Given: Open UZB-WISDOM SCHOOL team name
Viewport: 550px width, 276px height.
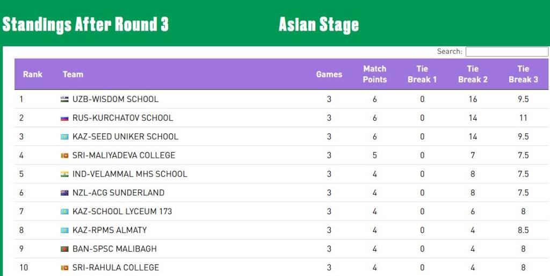Looking at the screenshot, I should [115, 99].
